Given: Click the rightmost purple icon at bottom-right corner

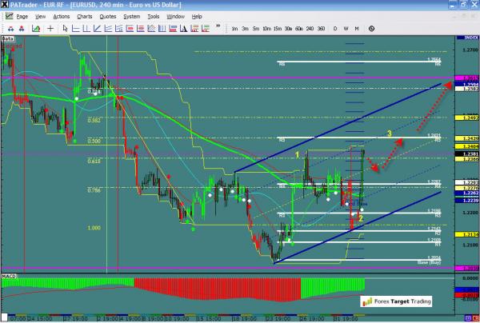Looking at the screenshot, I should [x=475, y=318].
